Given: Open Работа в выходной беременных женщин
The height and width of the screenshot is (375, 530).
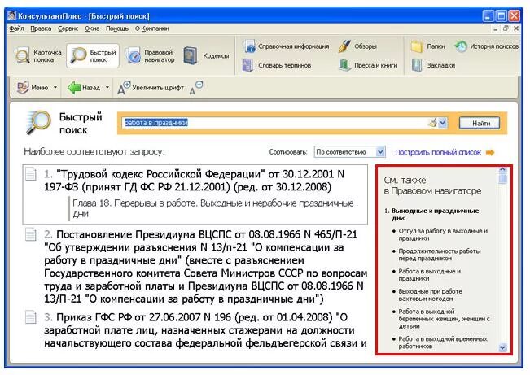Looking at the screenshot, I should click(444, 319).
